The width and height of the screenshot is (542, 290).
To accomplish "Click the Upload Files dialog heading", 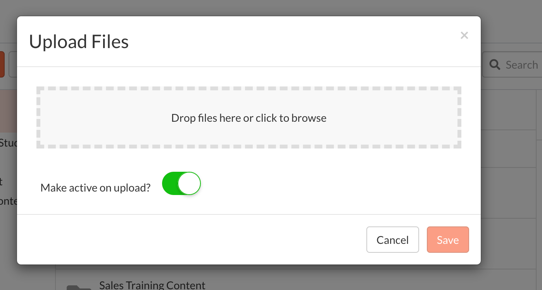I will [79, 41].
